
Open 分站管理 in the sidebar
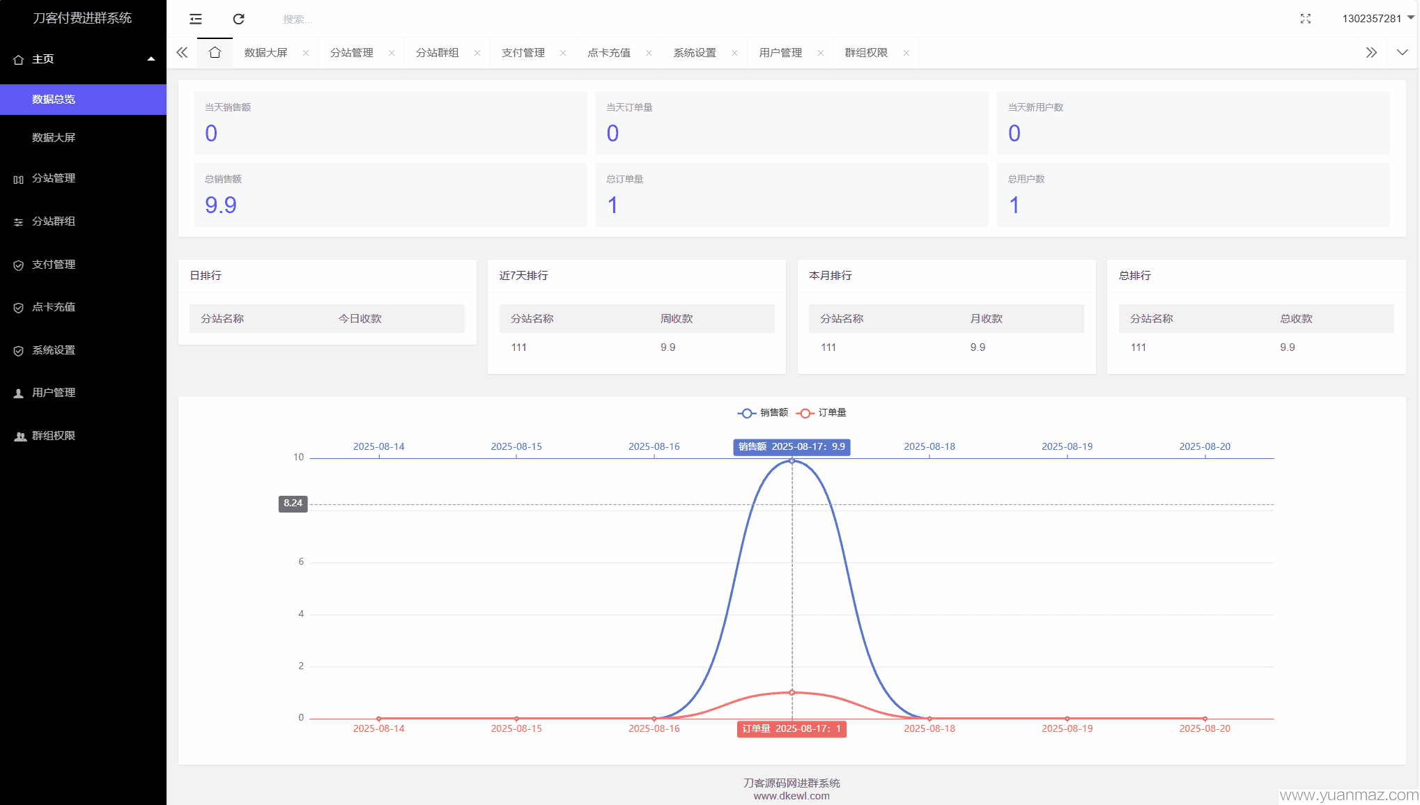(83, 178)
